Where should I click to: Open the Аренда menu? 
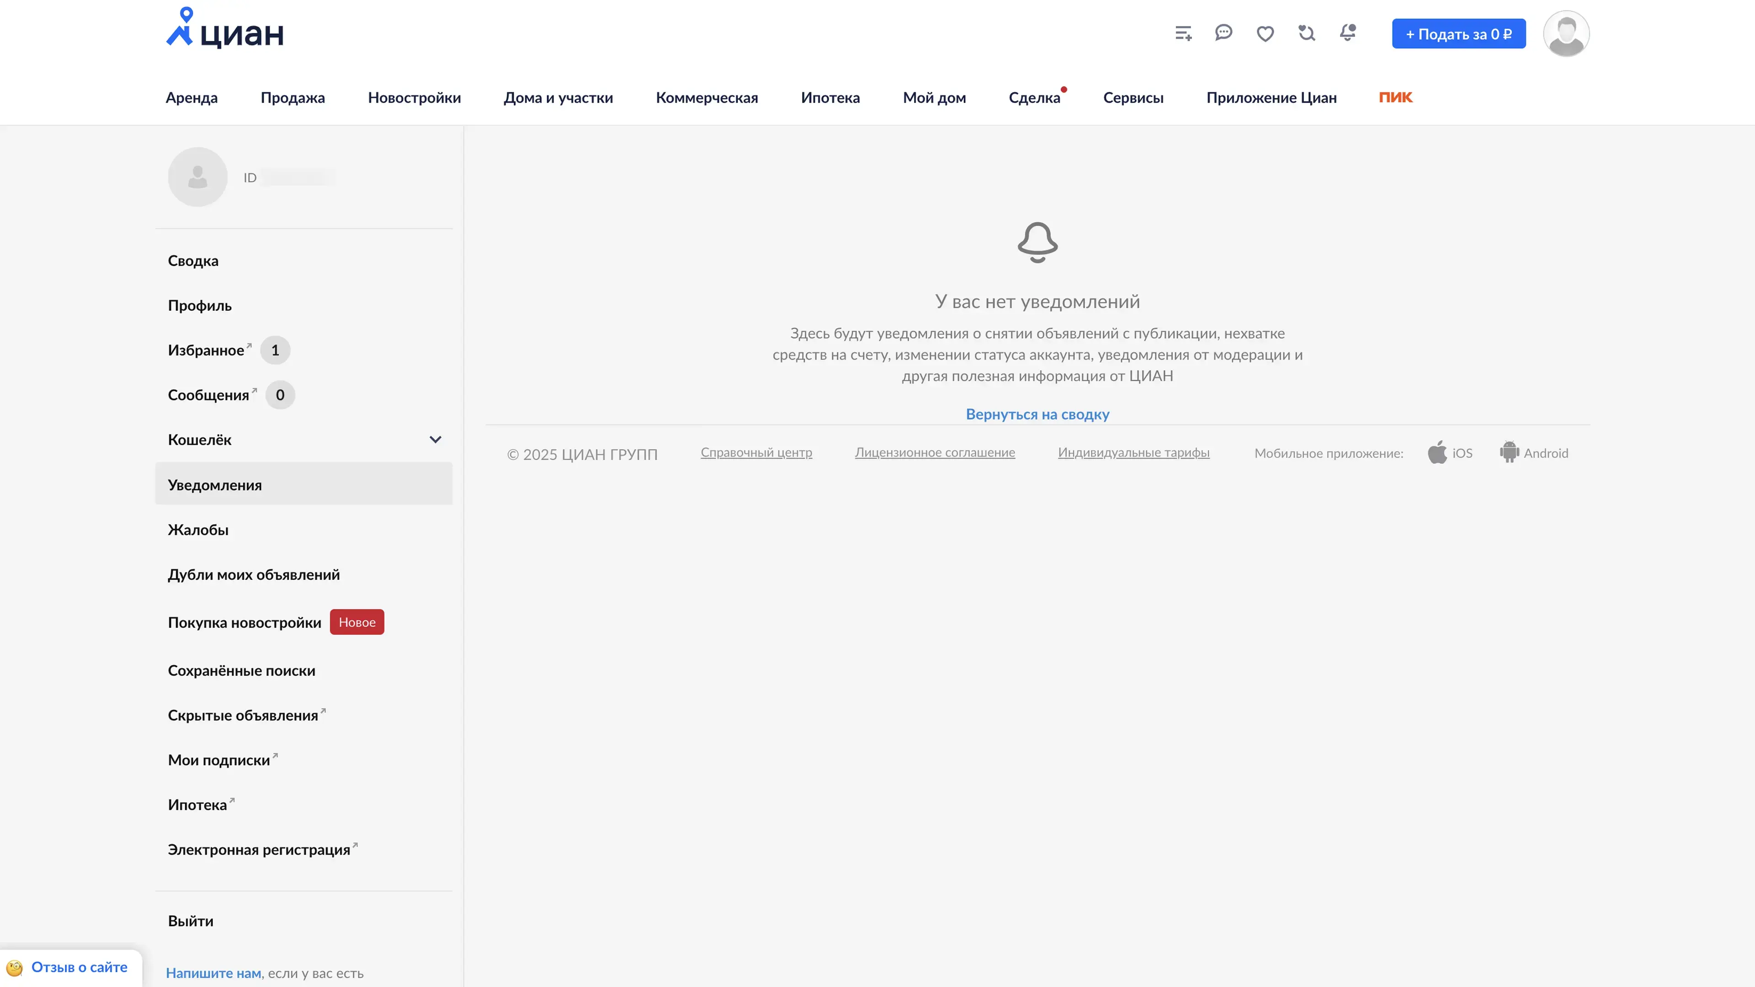(191, 97)
